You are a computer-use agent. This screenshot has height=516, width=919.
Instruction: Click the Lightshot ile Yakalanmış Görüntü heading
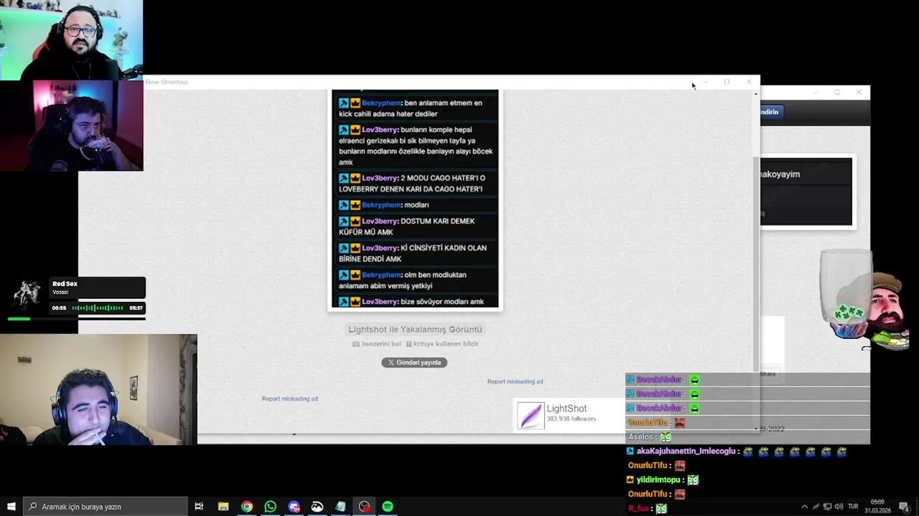[415, 330]
